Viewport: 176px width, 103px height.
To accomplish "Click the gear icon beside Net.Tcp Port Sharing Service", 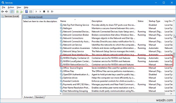I will coord(61,25).
